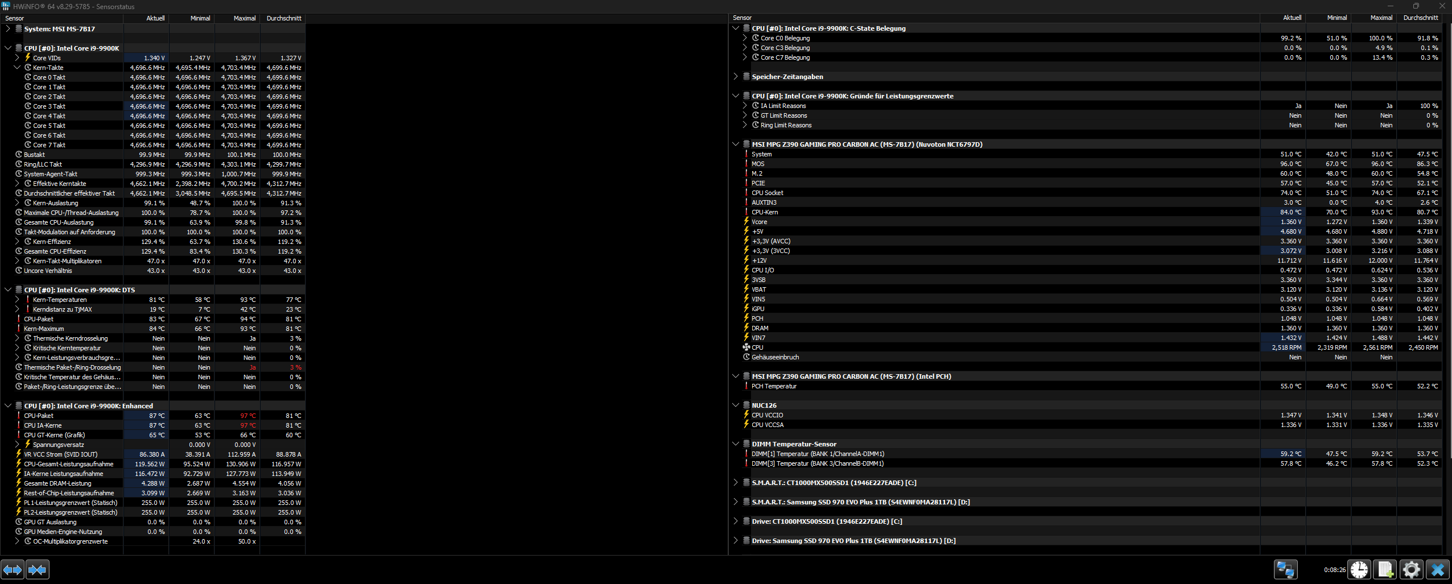This screenshot has height=584, width=1452.
Task: Select the CPU-Paket row under DTS
Action: [152, 318]
